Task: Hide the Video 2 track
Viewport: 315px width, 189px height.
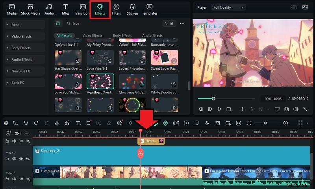Action: [x=21, y=159]
